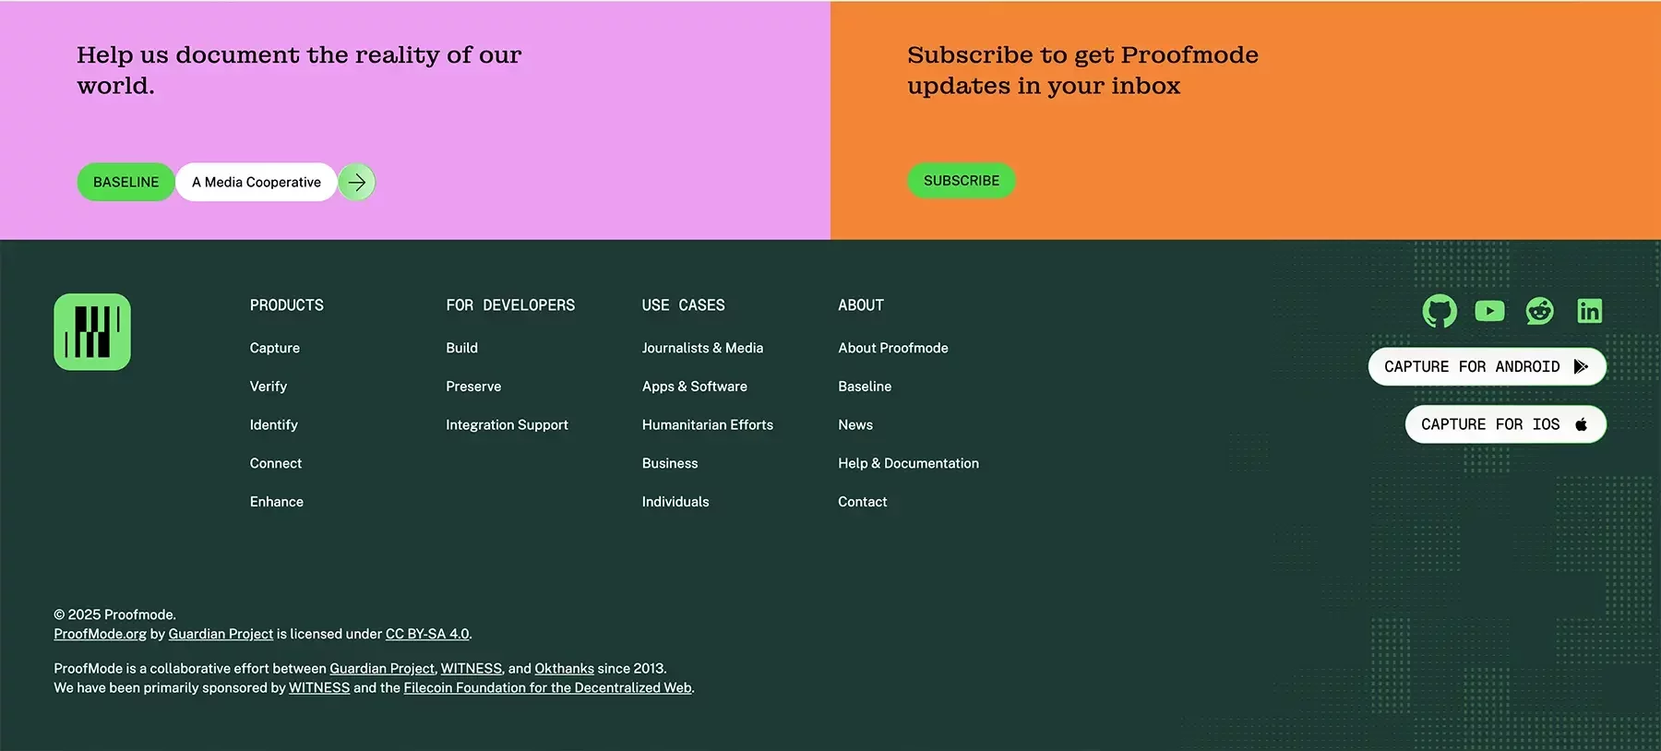1661x751 pixels.
Task: Open A Media Cooperative pill
Action: [257, 183]
